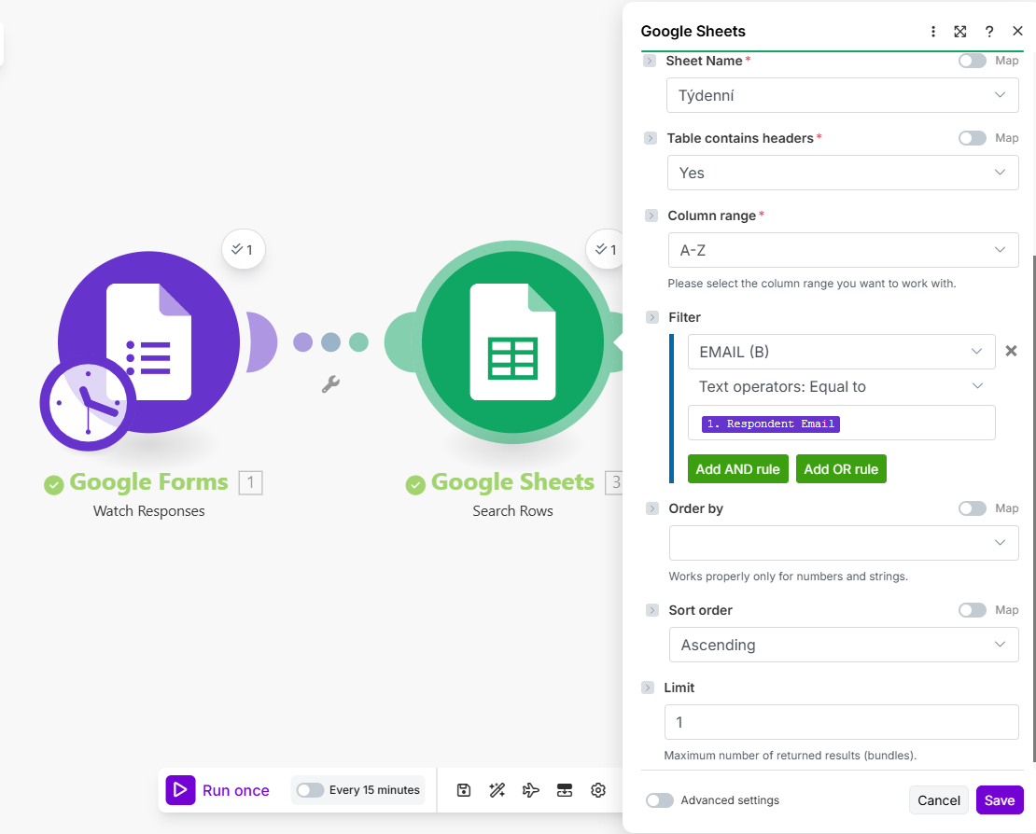Image resolution: width=1036 pixels, height=834 pixels.
Task: Expand the Filter field info arrow
Action: pos(652,317)
